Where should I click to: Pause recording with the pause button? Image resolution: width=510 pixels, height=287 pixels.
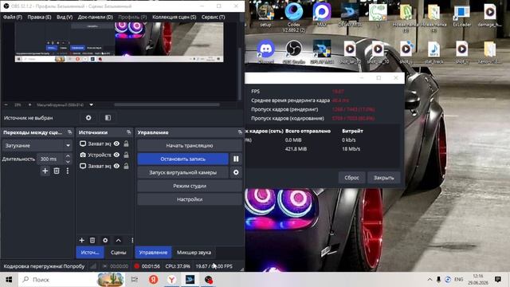tap(236, 159)
